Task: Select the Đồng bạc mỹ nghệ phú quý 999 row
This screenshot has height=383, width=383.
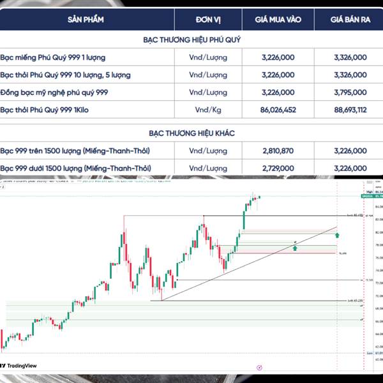Action: [191, 93]
